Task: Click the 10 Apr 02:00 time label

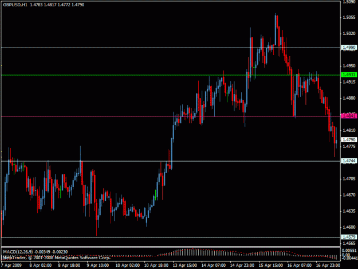Action: [127, 266]
